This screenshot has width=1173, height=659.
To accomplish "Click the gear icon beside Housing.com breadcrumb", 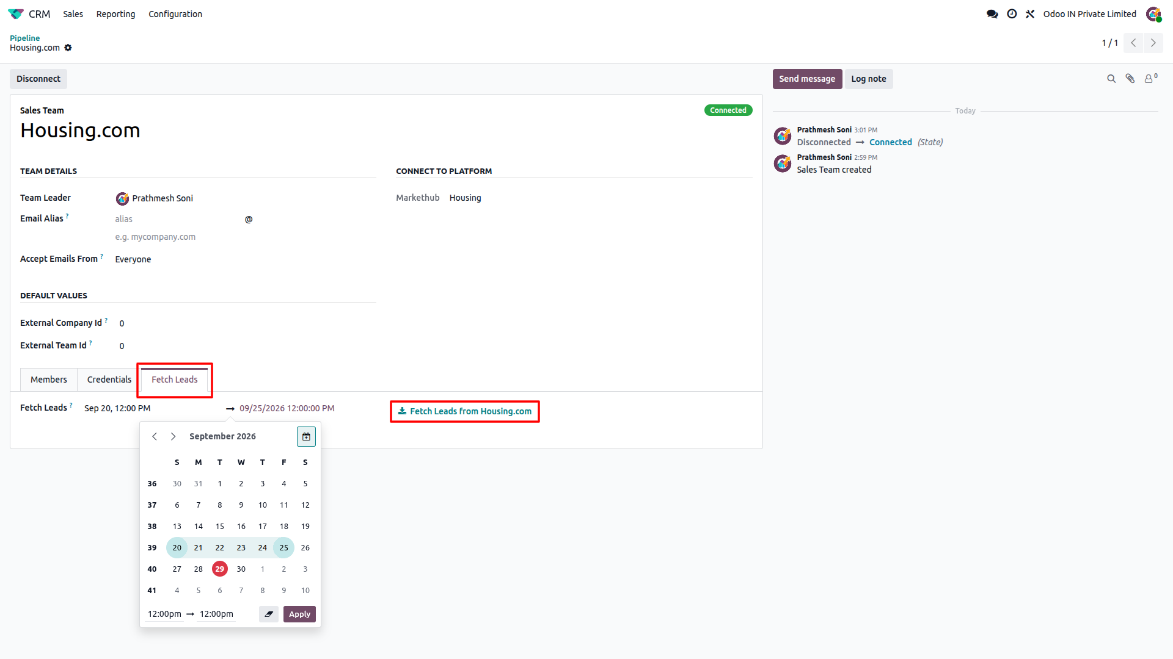I will (x=68, y=48).
